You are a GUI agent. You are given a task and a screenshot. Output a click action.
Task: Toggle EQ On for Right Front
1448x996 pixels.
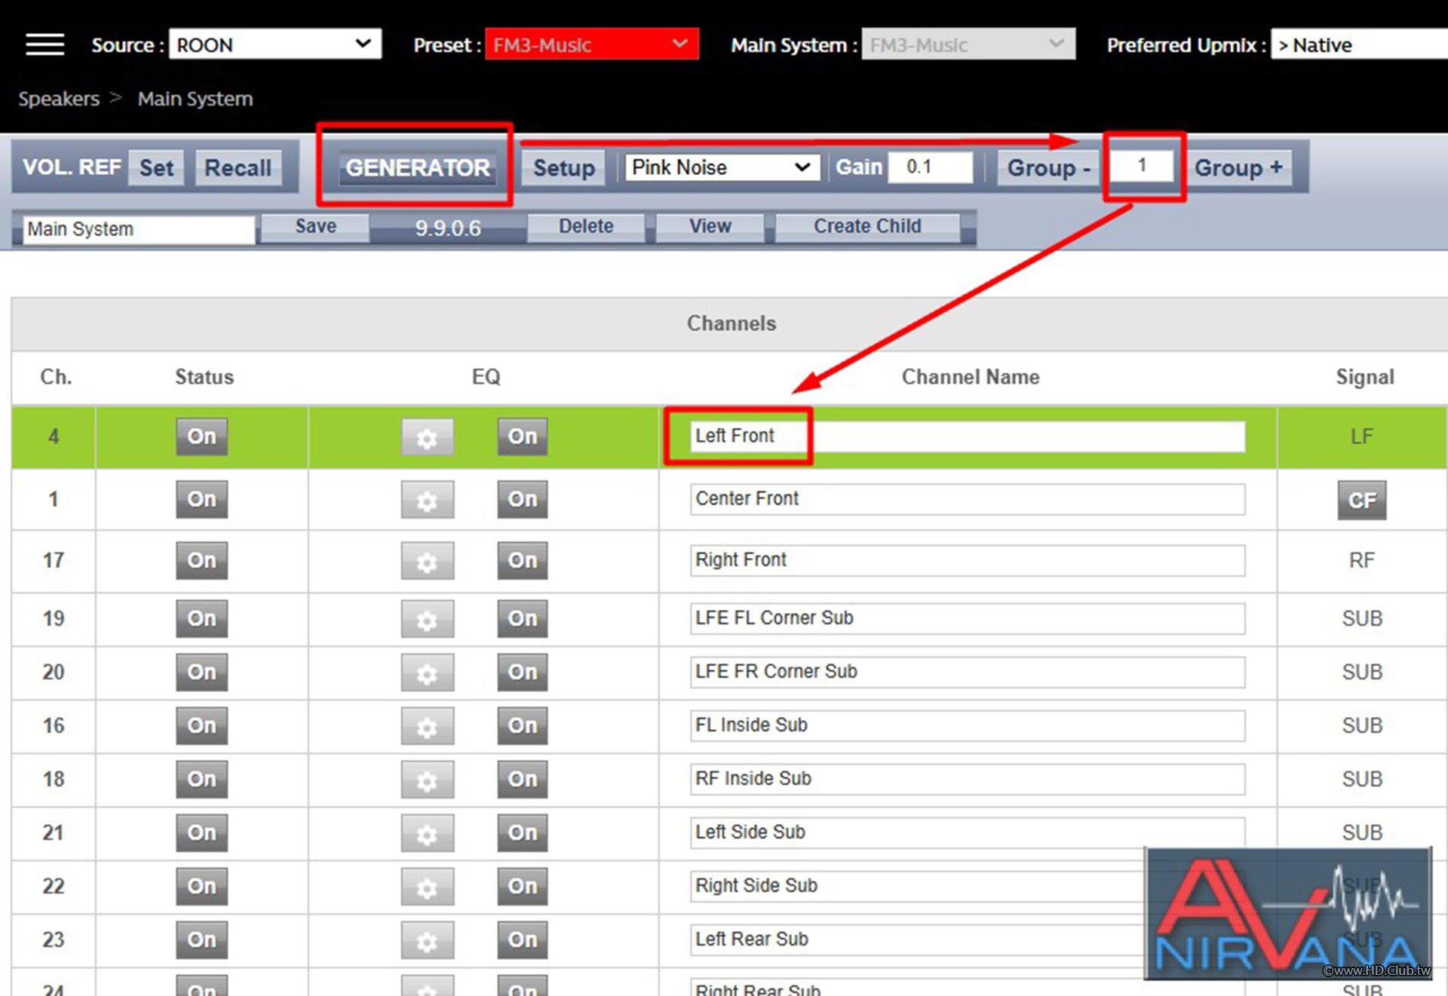coord(522,560)
